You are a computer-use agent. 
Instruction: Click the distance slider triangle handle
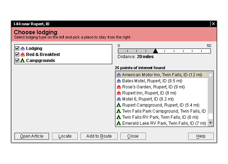click(155, 51)
